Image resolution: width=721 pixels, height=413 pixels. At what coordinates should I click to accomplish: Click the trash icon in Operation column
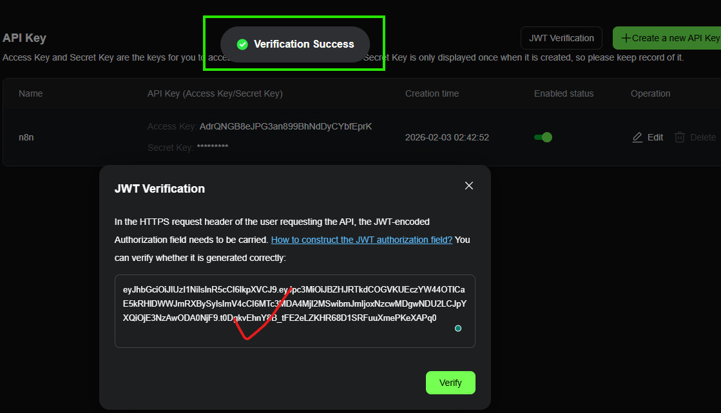click(x=680, y=137)
